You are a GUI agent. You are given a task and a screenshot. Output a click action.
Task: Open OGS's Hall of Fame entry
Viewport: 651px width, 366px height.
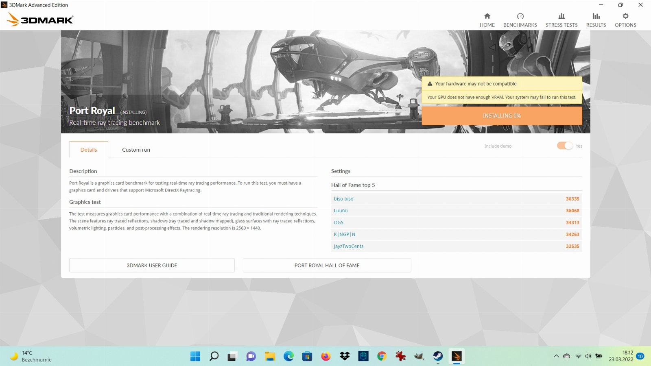pyautogui.click(x=339, y=222)
